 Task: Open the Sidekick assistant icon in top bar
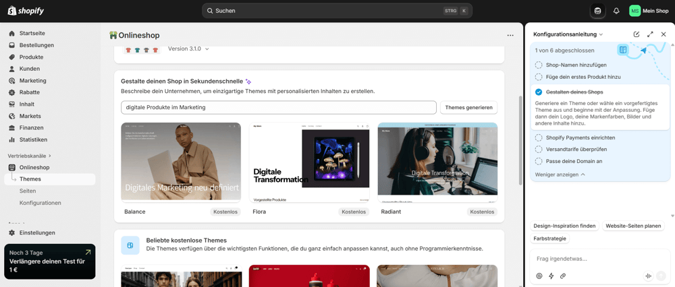coord(597,11)
